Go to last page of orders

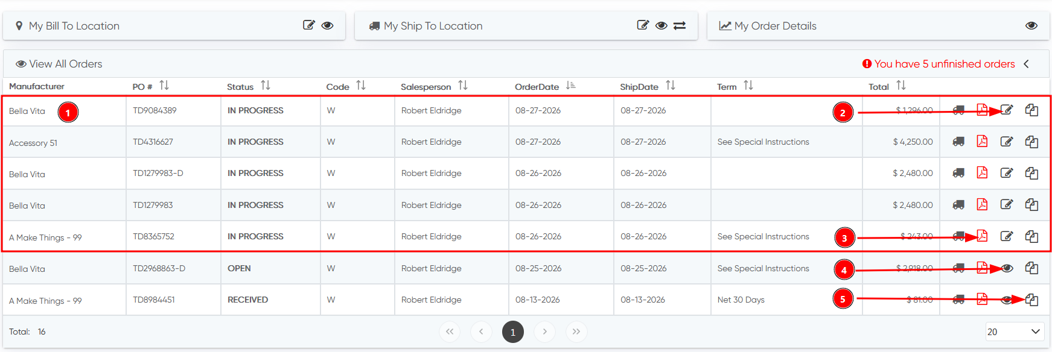point(576,332)
